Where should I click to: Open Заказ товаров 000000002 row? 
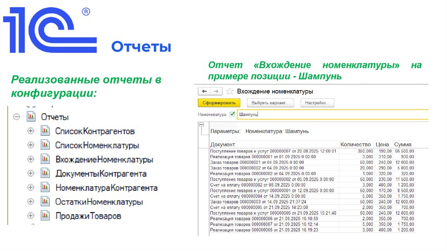pos(312,168)
